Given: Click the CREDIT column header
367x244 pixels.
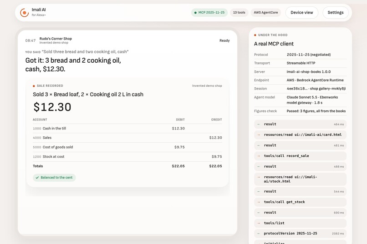Looking at the screenshot, I should [x=216, y=120].
